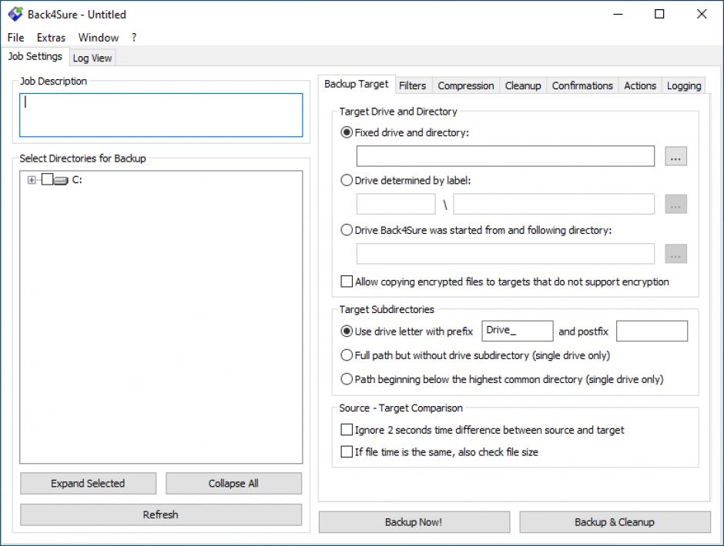This screenshot has width=724, height=546.
Task: Open the Extras menu
Action: (x=52, y=38)
